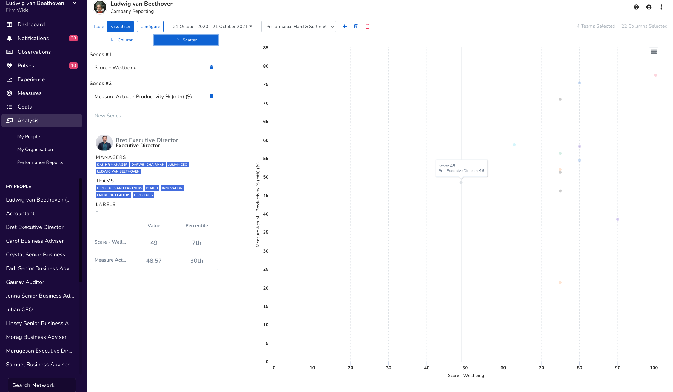Open the user account profile icon
Image resolution: width=673 pixels, height=392 pixels.
pyautogui.click(x=649, y=7)
